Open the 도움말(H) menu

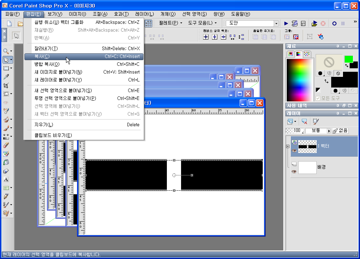[x=240, y=14]
